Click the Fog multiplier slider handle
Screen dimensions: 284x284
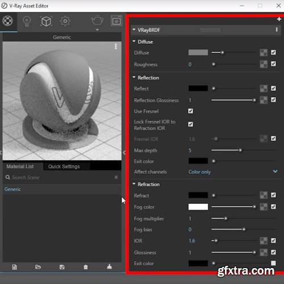pos(225,219)
